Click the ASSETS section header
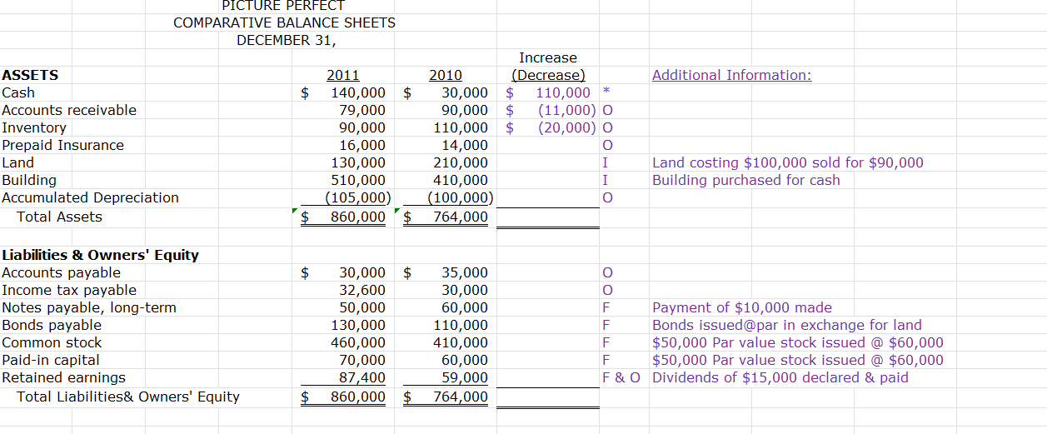Viewport: 1047px width, 434px height. [30, 75]
